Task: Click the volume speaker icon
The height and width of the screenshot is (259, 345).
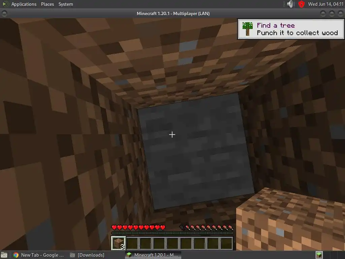Action: (x=291, y=4)
